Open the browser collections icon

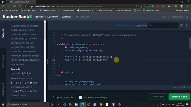tap(176, 6)
